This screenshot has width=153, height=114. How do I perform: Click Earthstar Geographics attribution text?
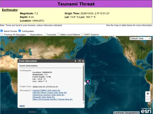[126, 112]
